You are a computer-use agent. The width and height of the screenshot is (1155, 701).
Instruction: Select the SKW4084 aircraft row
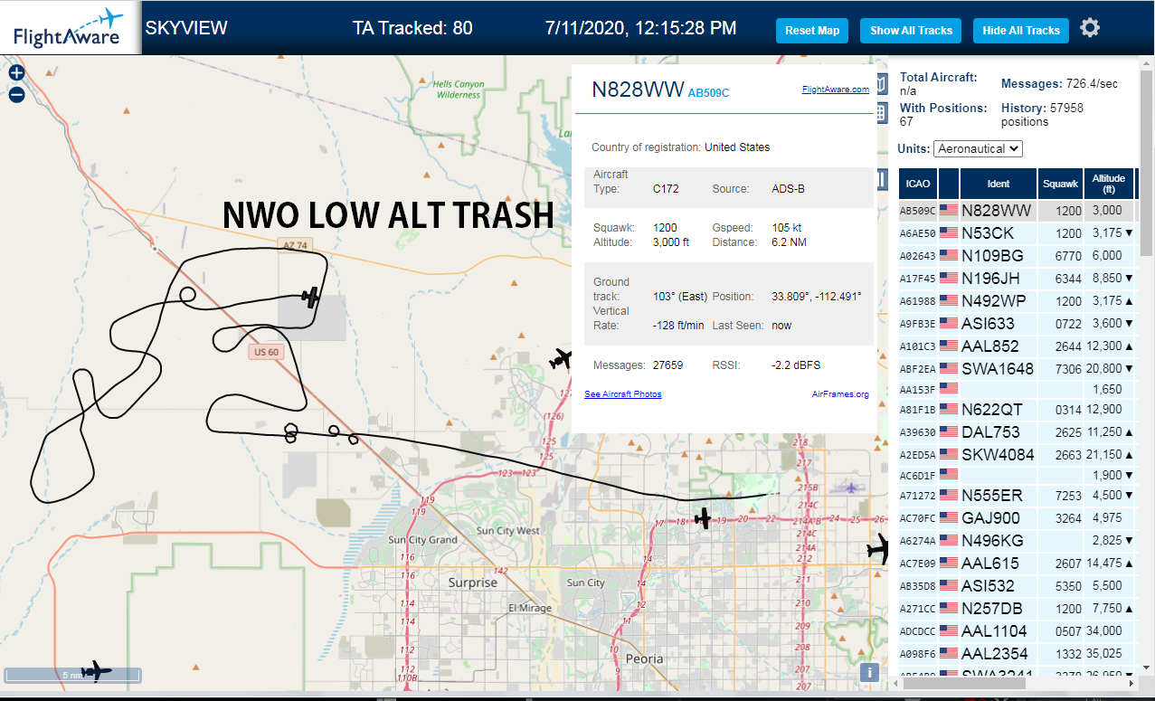pyautogui.click(x=1016, y=455)
